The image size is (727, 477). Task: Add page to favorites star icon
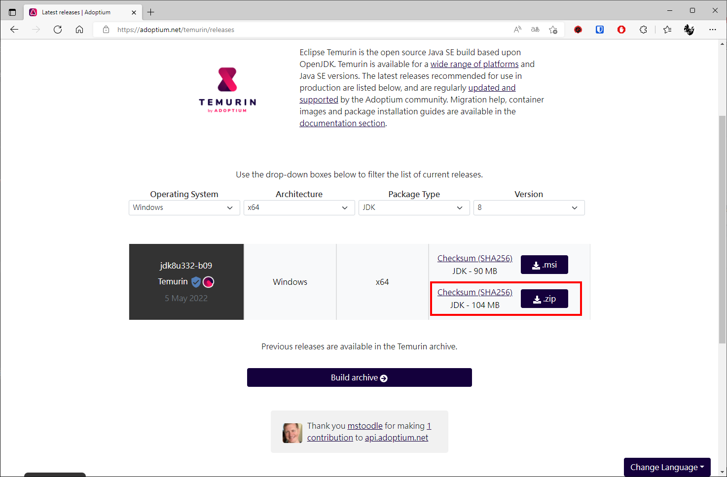[553, 30]
